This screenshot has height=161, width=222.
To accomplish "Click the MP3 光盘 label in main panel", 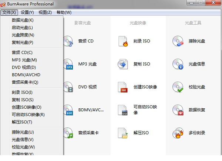I will (x=87, y=64).
